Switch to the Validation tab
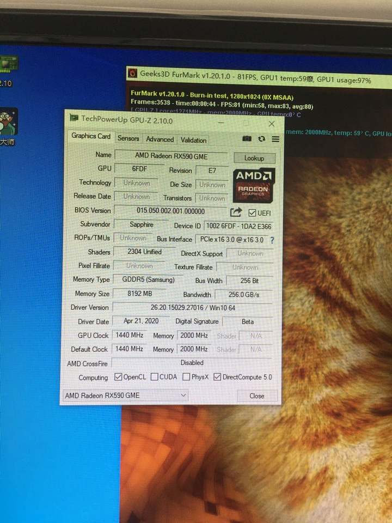 click(193, 140)
